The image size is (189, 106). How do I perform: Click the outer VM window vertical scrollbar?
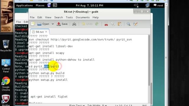point(166,54)
